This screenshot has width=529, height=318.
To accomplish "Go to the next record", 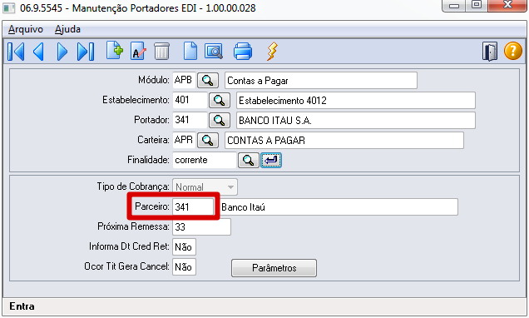I will (62, 52).
